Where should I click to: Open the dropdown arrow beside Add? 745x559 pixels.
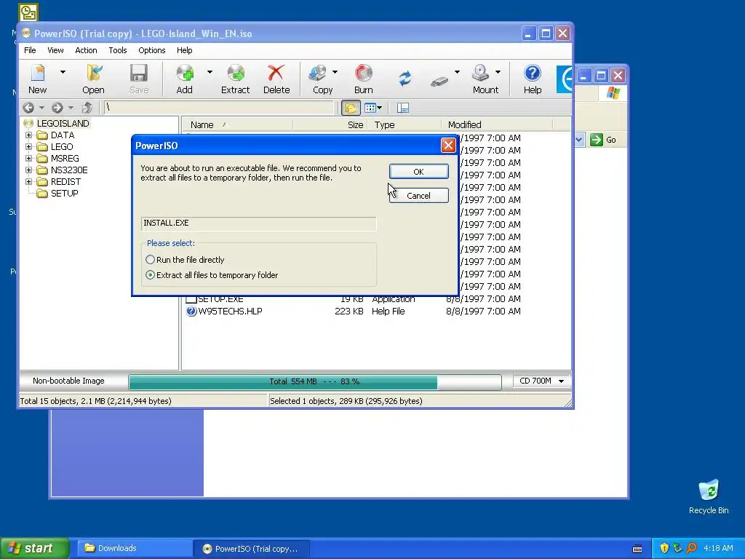[210, 72]
